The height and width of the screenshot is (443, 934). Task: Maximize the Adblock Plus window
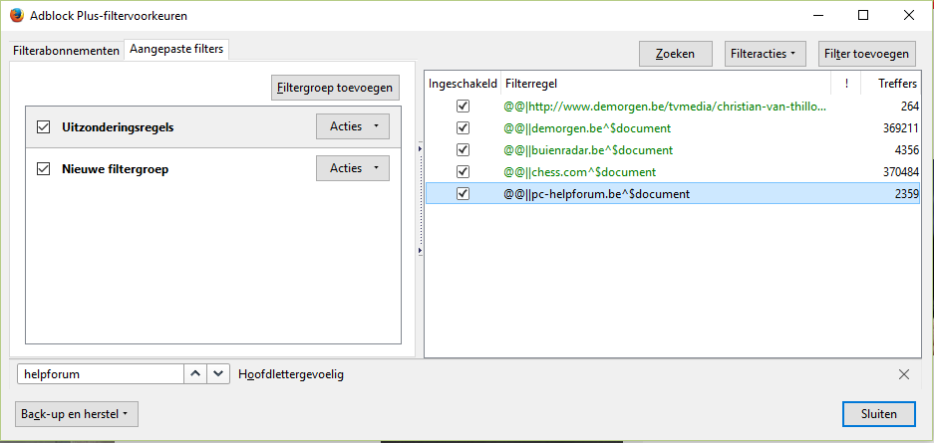862,16
